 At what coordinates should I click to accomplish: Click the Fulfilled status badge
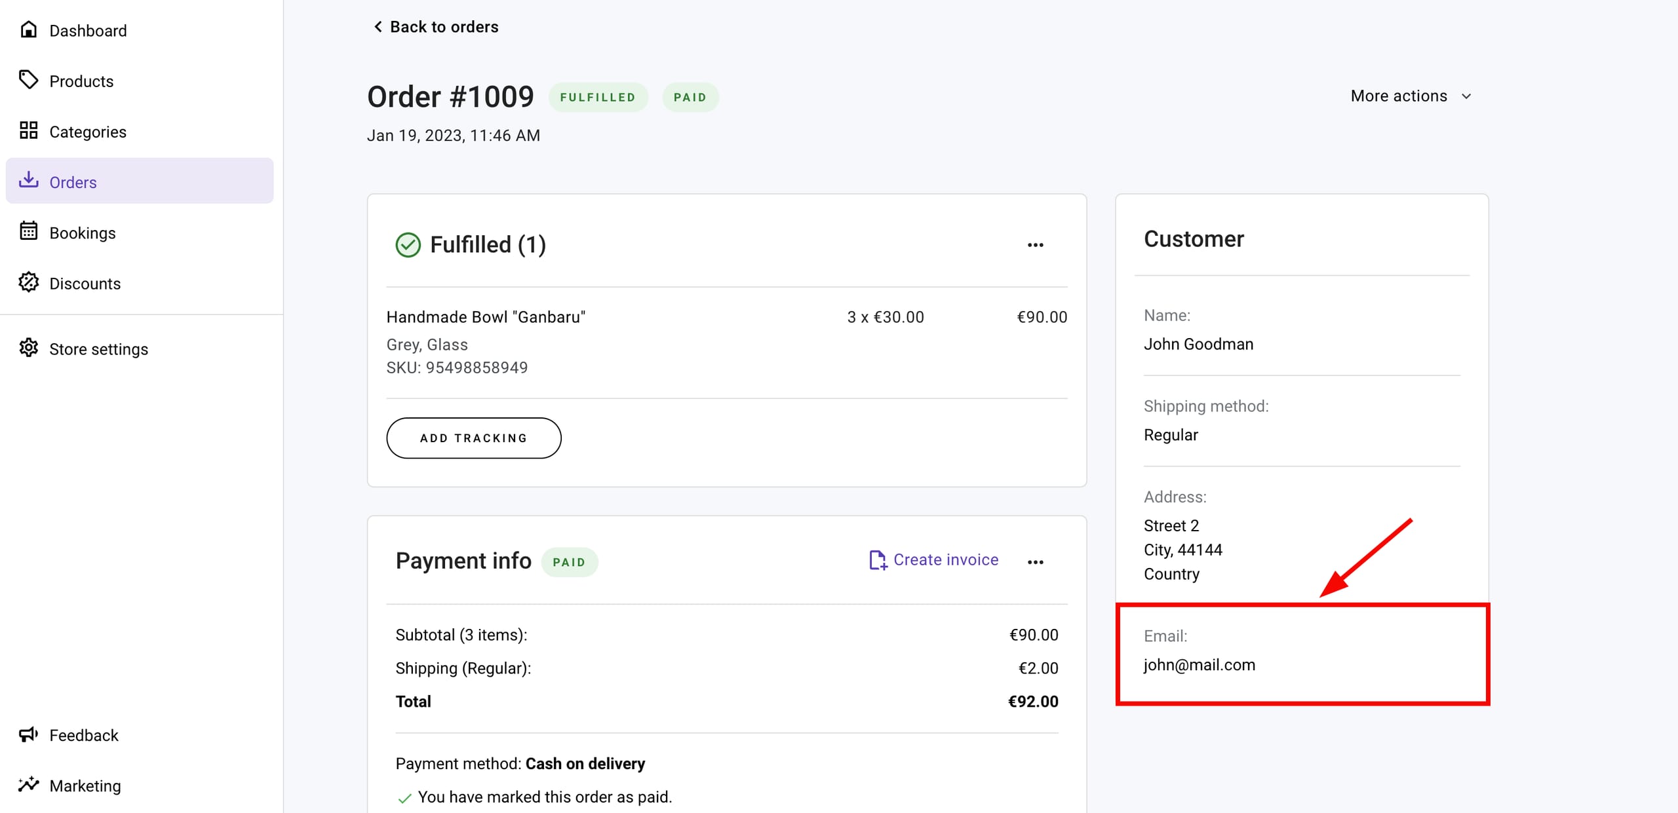click(x=597, y=98)
